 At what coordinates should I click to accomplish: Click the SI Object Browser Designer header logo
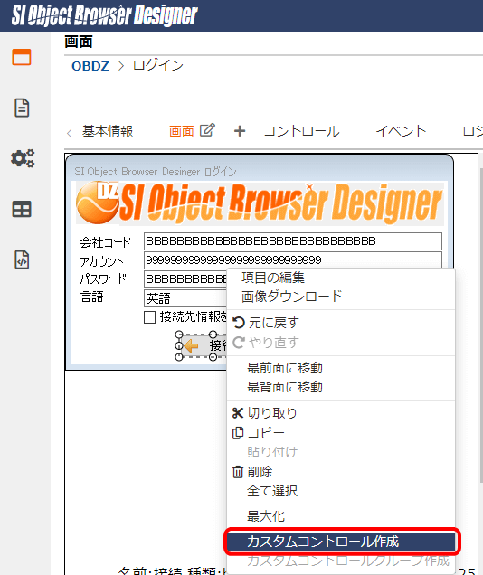[x=105, y=15]
